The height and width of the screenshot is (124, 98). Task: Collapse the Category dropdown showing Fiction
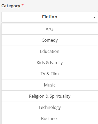click(x=50, y=17)
